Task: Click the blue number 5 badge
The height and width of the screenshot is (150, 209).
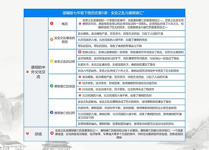Action: [x=52, y=112]
